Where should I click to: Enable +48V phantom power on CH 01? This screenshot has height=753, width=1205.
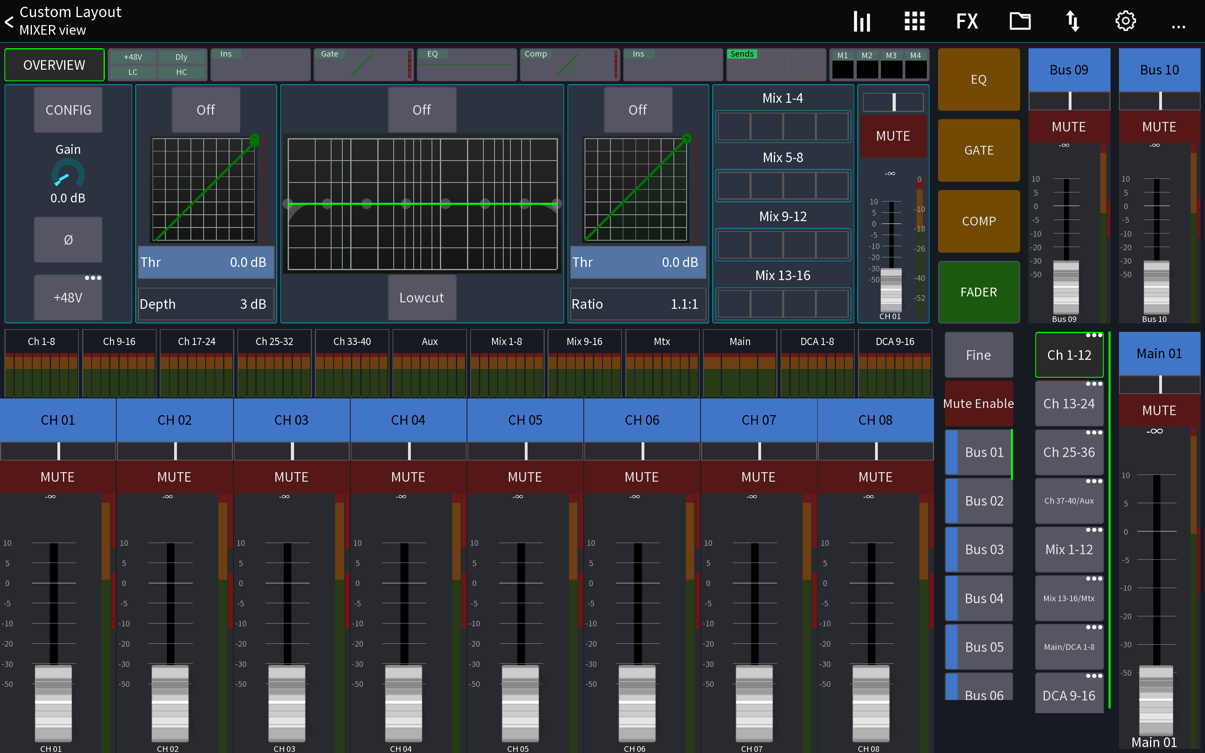point(68,297)
